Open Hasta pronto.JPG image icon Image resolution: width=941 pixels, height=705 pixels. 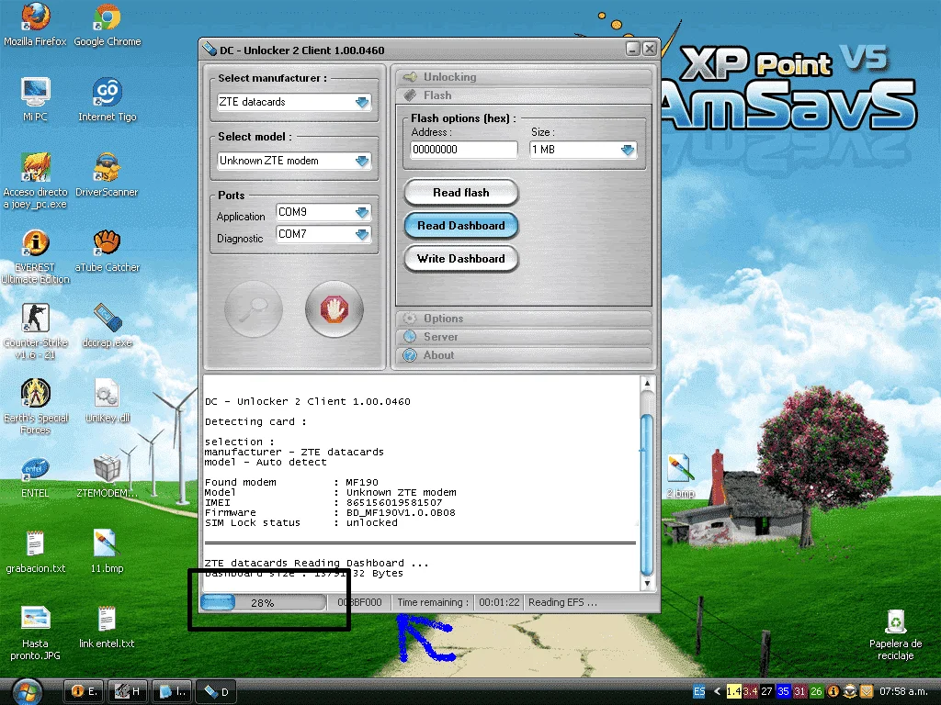(36, 632)
